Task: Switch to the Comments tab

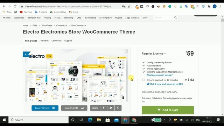Action: tap(56, 41)
